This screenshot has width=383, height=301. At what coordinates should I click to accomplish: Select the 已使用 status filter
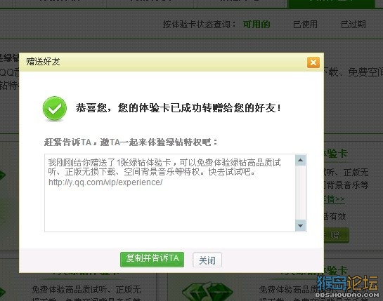(x=305, y=24)
